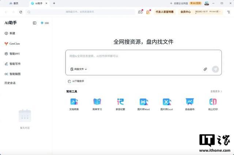Open the main hamburger menu

click(229, 12)
